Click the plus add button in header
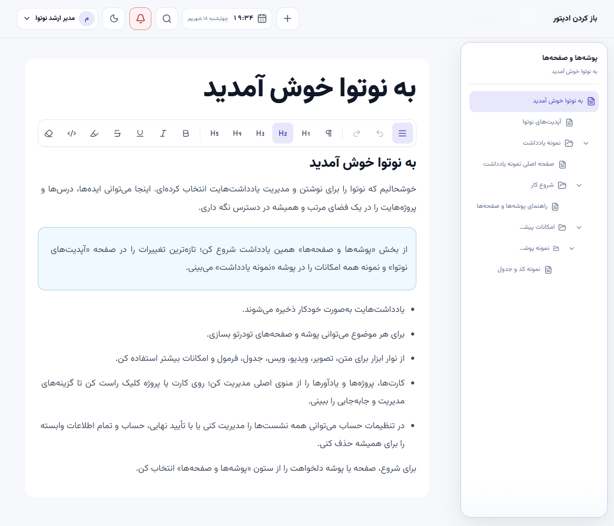The image size is (614, 526). 288,18
